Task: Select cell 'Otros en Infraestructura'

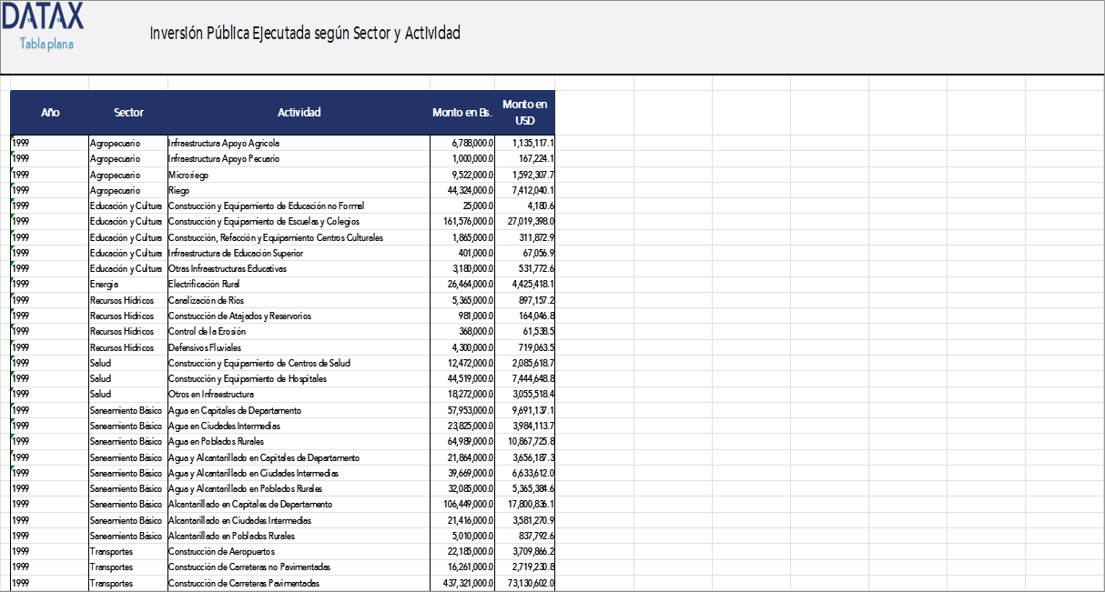Action: tap(299, 394)
